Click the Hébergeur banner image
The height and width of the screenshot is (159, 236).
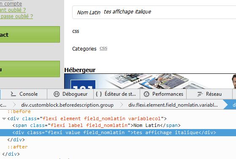pos(150,81)
